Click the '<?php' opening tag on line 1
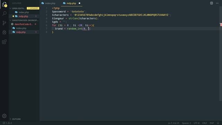This screenshot has height=125, width=222. coord(56,8)
